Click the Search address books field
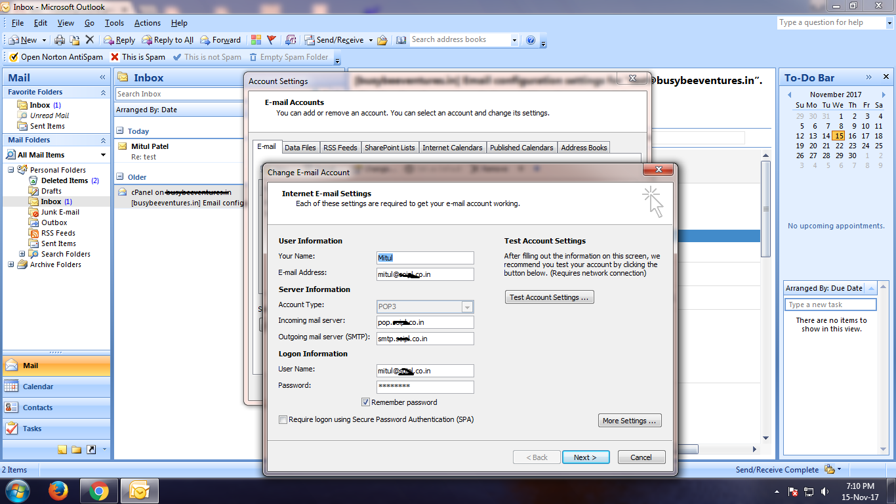 (x=460, y=40)
